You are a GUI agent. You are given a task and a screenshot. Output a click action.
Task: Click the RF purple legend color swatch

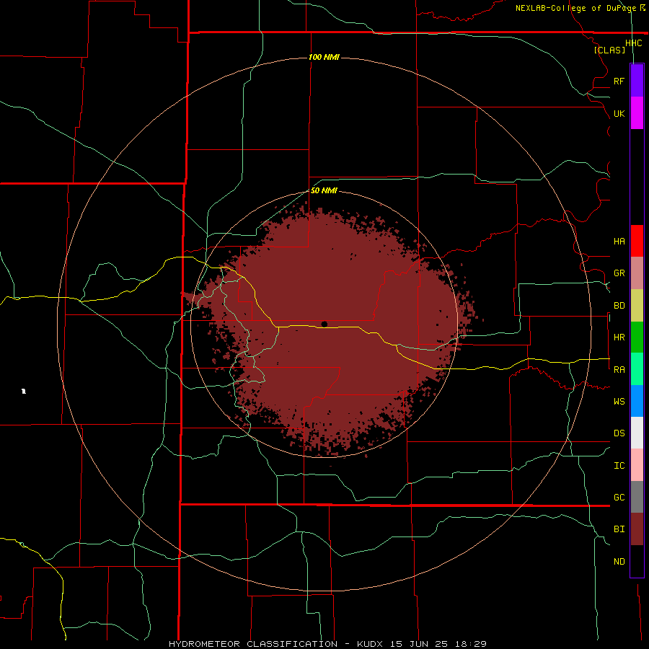coord(637,81)
